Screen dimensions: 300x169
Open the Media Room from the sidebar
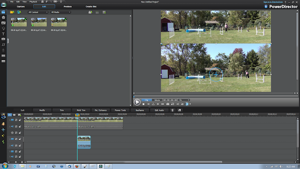3,12
